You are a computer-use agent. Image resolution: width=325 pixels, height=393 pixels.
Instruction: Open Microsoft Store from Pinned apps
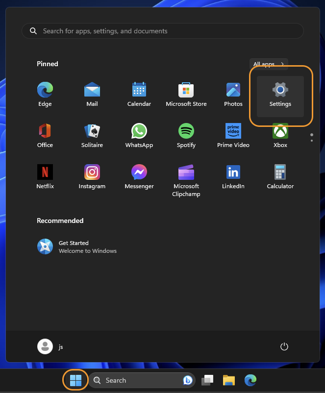pyautogui.click(x=186, y=94)
